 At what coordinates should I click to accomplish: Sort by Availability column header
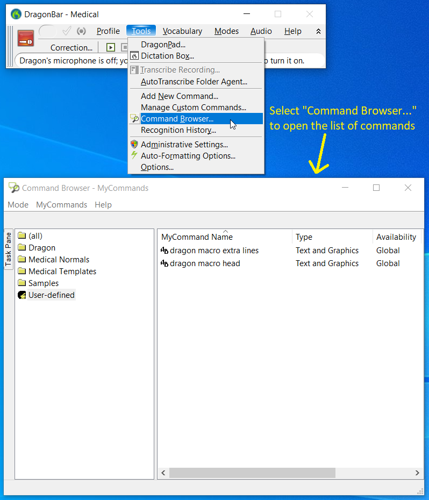[396, 237]
